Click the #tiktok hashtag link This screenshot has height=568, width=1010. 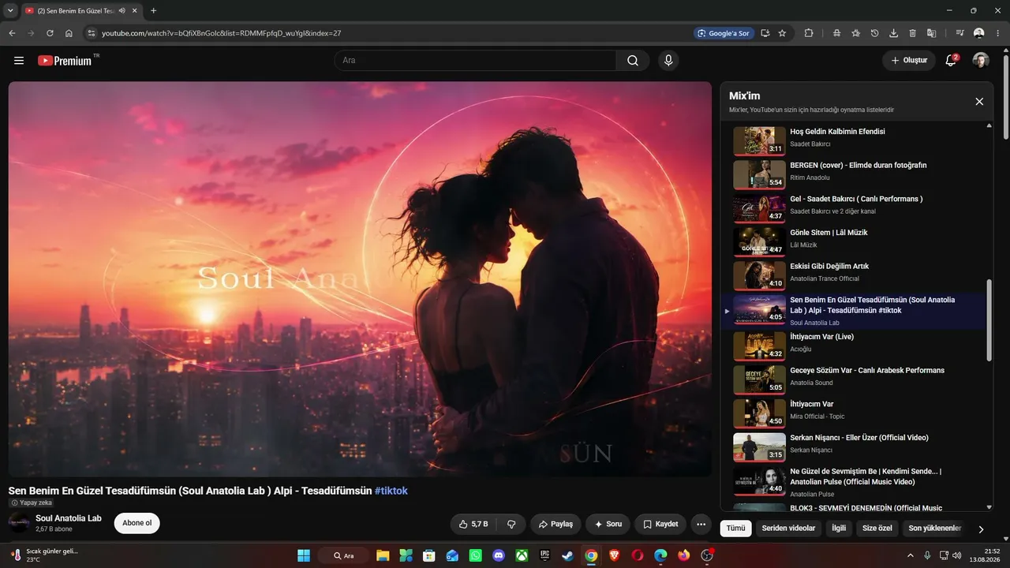pyautogui.click(x=391, y=491)
